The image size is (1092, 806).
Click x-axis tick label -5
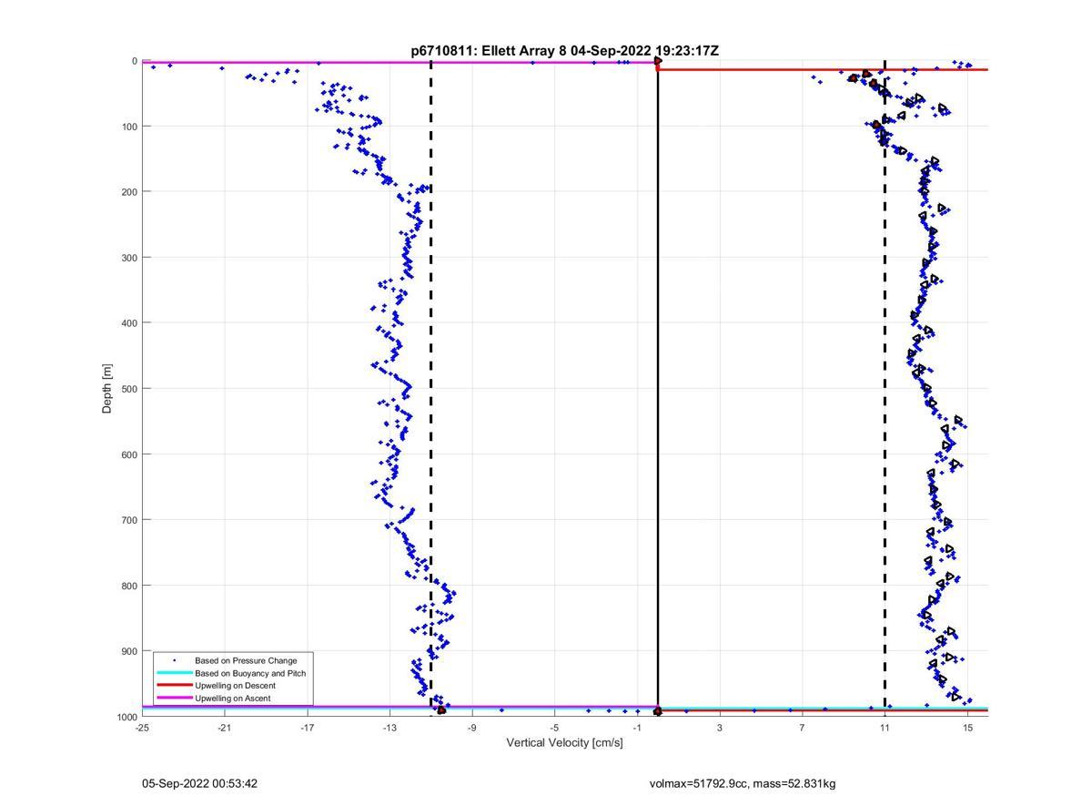coord(554,728)
